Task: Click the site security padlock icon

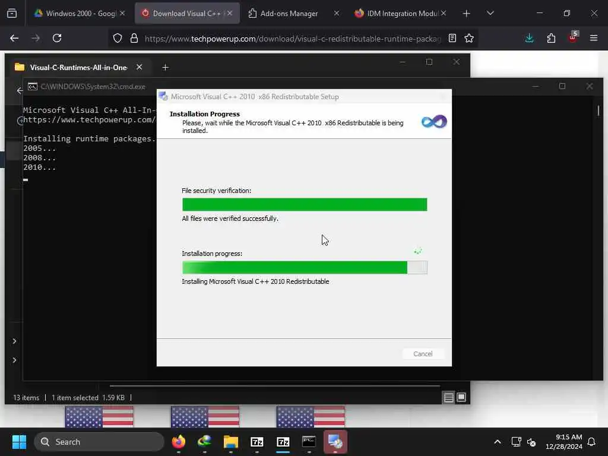Action: (x=134, y=38)
